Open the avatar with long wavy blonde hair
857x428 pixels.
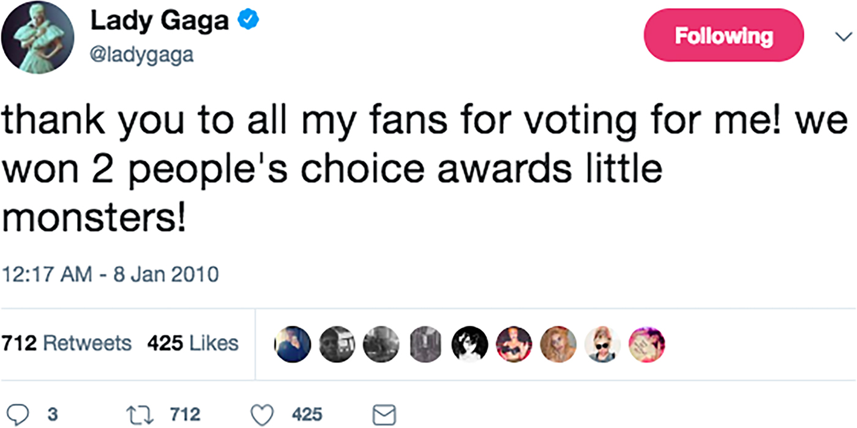tap(557, 344)
